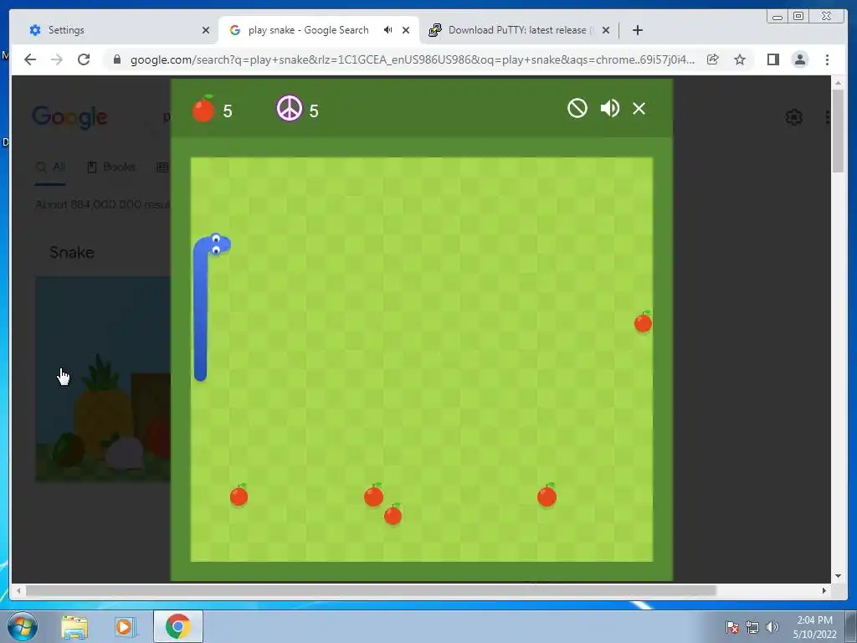The height and width of the screenshot is (643, 857).
Task: Click the bottom-right apple on the board
Action: [547, 496]
